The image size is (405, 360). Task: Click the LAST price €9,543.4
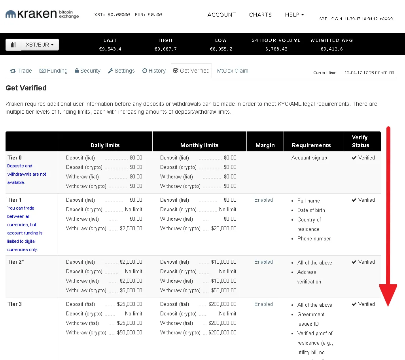tap(110, 49)
